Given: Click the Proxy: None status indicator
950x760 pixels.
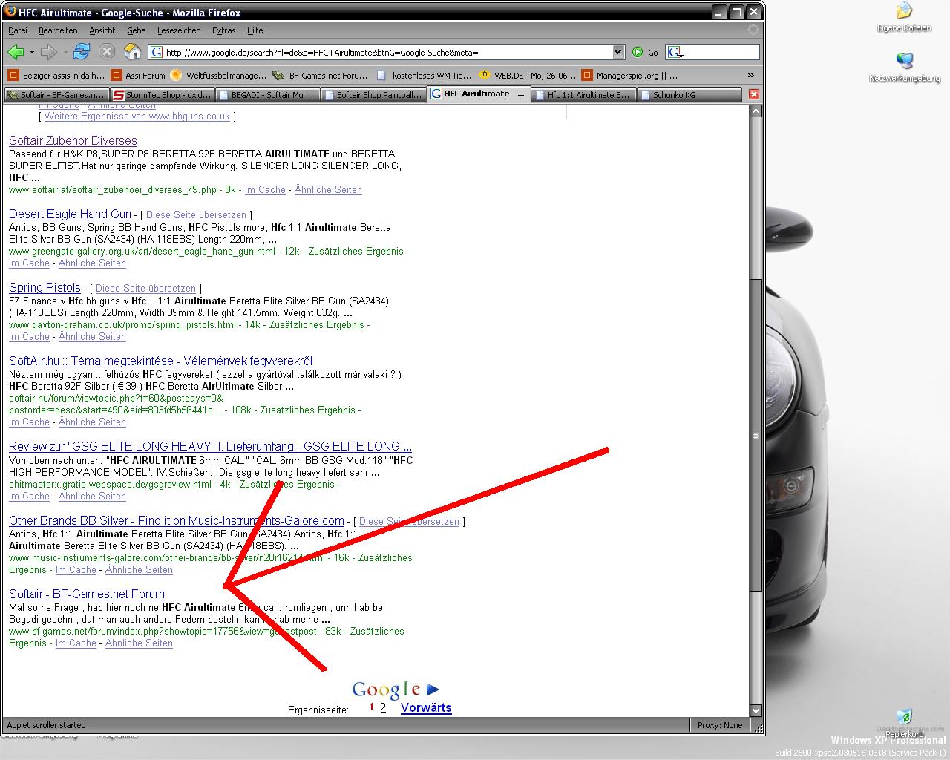Looking at the screenshot, I should click(x=720, y=725).
